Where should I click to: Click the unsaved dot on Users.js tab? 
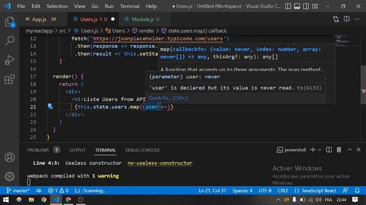click(113, 19)
